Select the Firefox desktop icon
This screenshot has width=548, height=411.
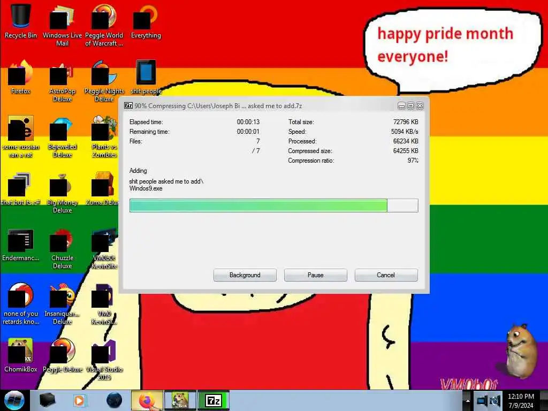point(21,77)
